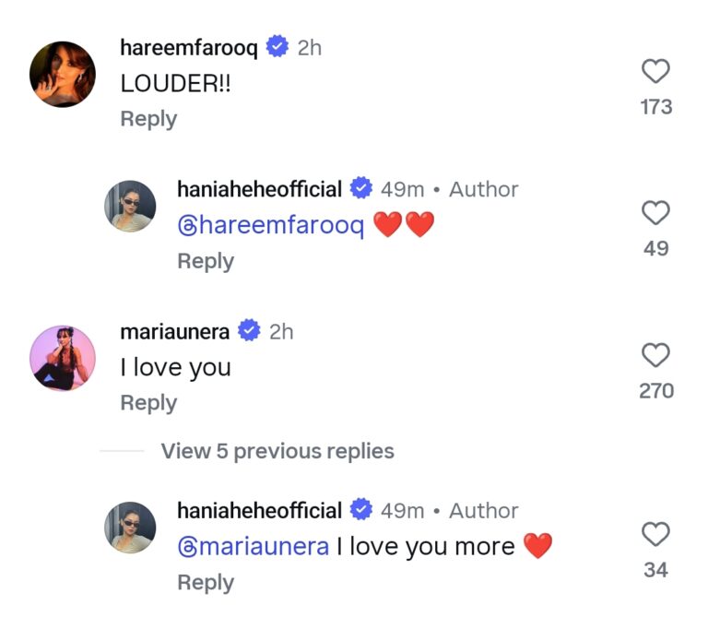This screenshot has width=708, height=629.
Task: Click the mariaunera username
Action: coord(175,331)
